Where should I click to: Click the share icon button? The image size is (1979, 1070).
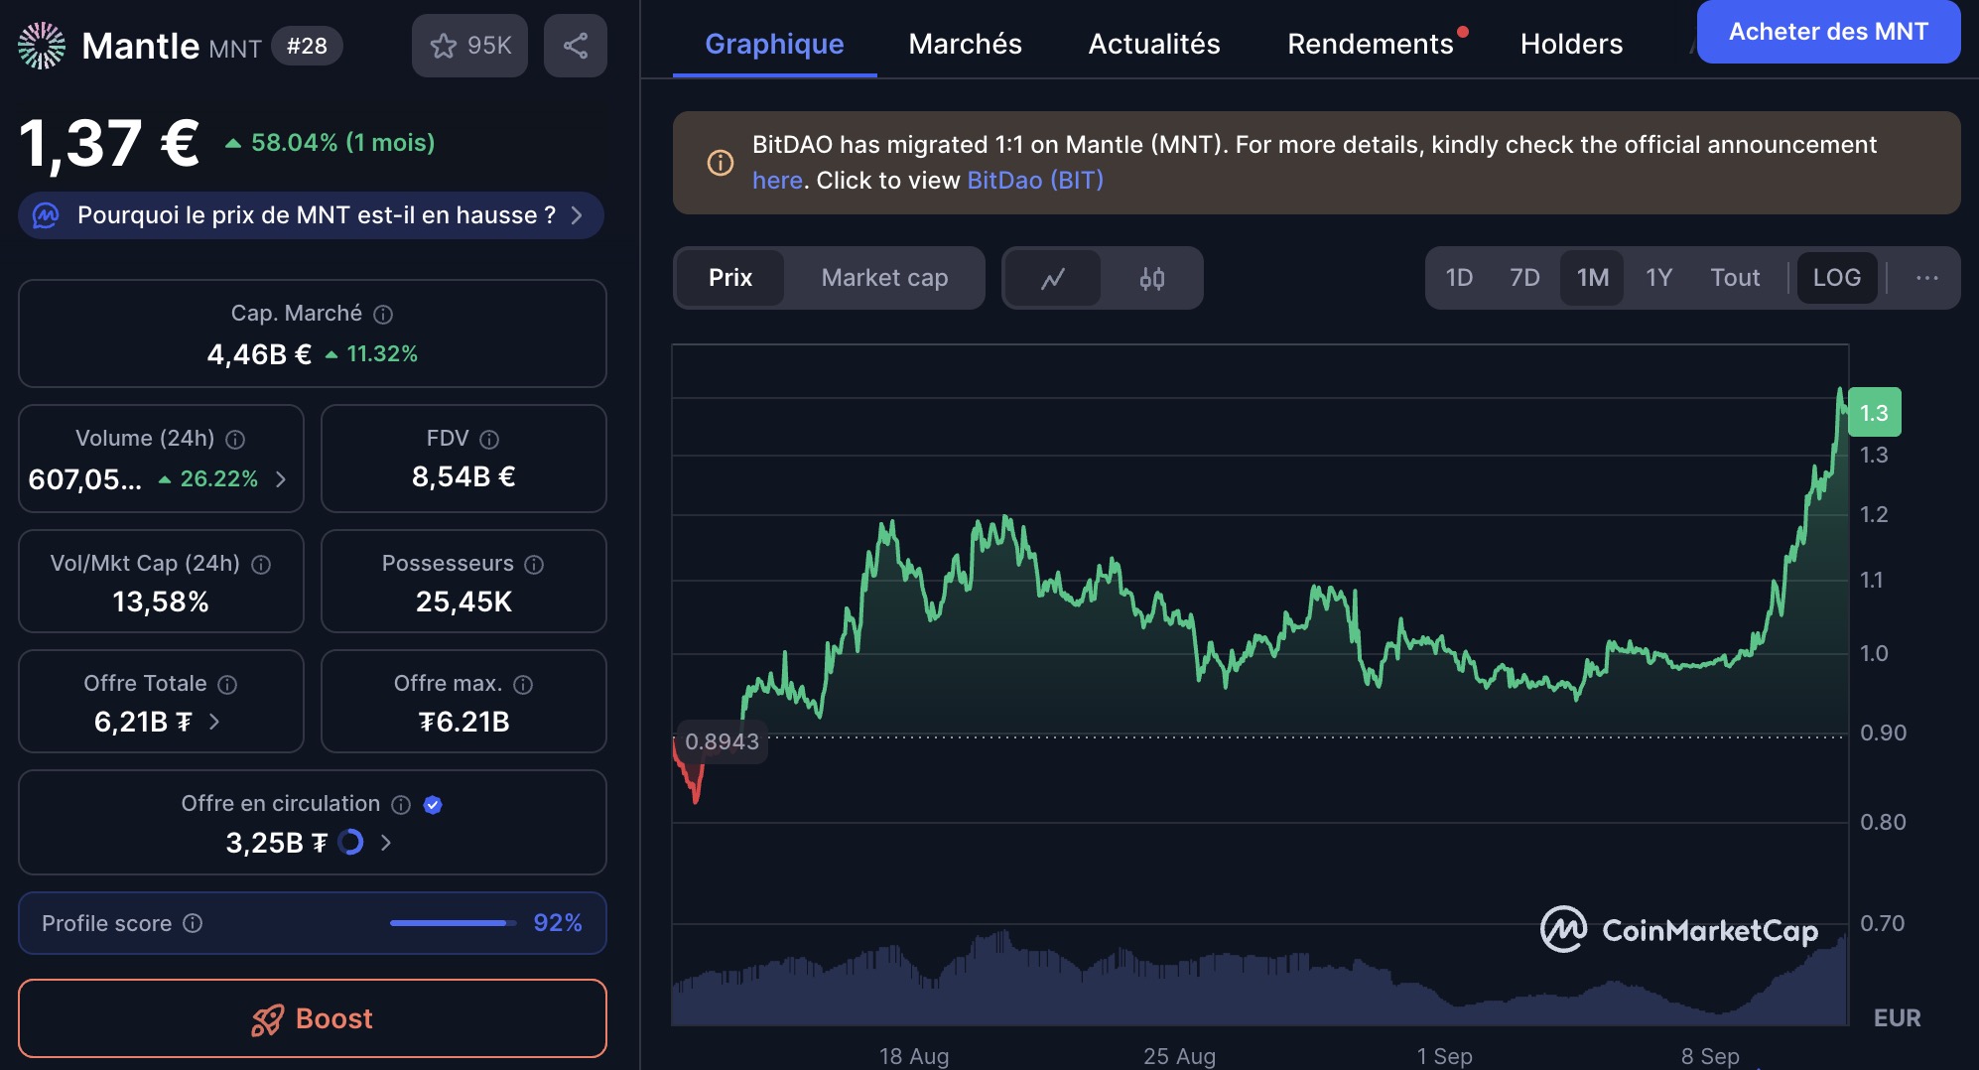576,46
